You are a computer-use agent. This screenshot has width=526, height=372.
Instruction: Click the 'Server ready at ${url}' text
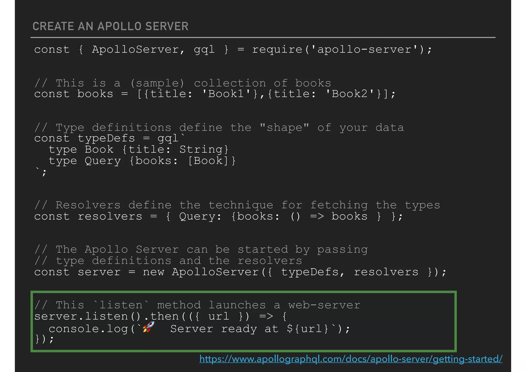[x=250, y=329]
